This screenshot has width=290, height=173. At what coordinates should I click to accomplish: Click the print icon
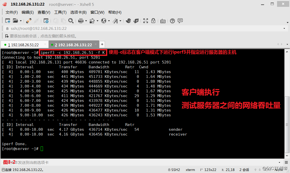click(x=81, y=21)
